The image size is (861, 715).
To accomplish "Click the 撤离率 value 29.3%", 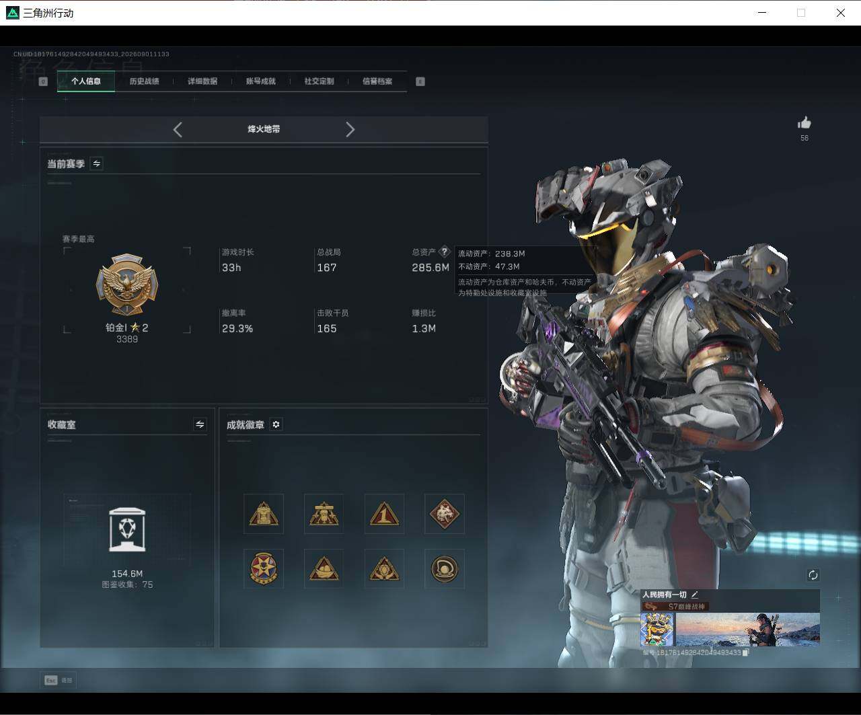I will [237, 329].
